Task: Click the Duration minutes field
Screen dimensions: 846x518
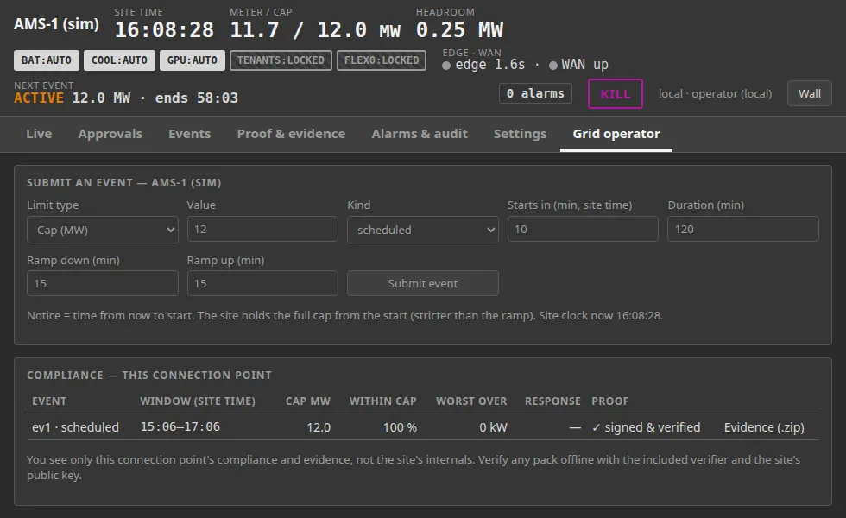Action: point(743,230)
